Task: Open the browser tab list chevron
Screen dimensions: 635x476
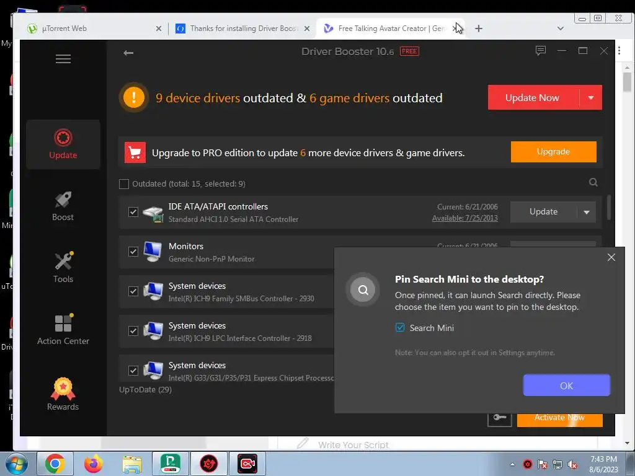Action: coord(561,29)
